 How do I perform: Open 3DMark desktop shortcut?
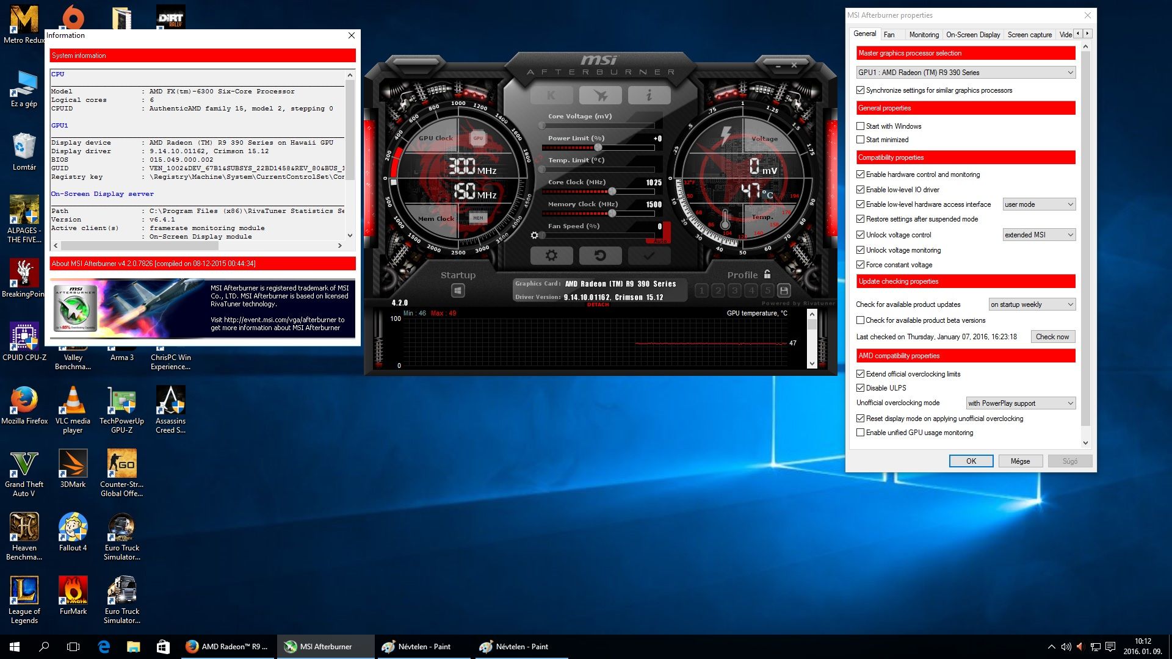[x=73, y=469]
